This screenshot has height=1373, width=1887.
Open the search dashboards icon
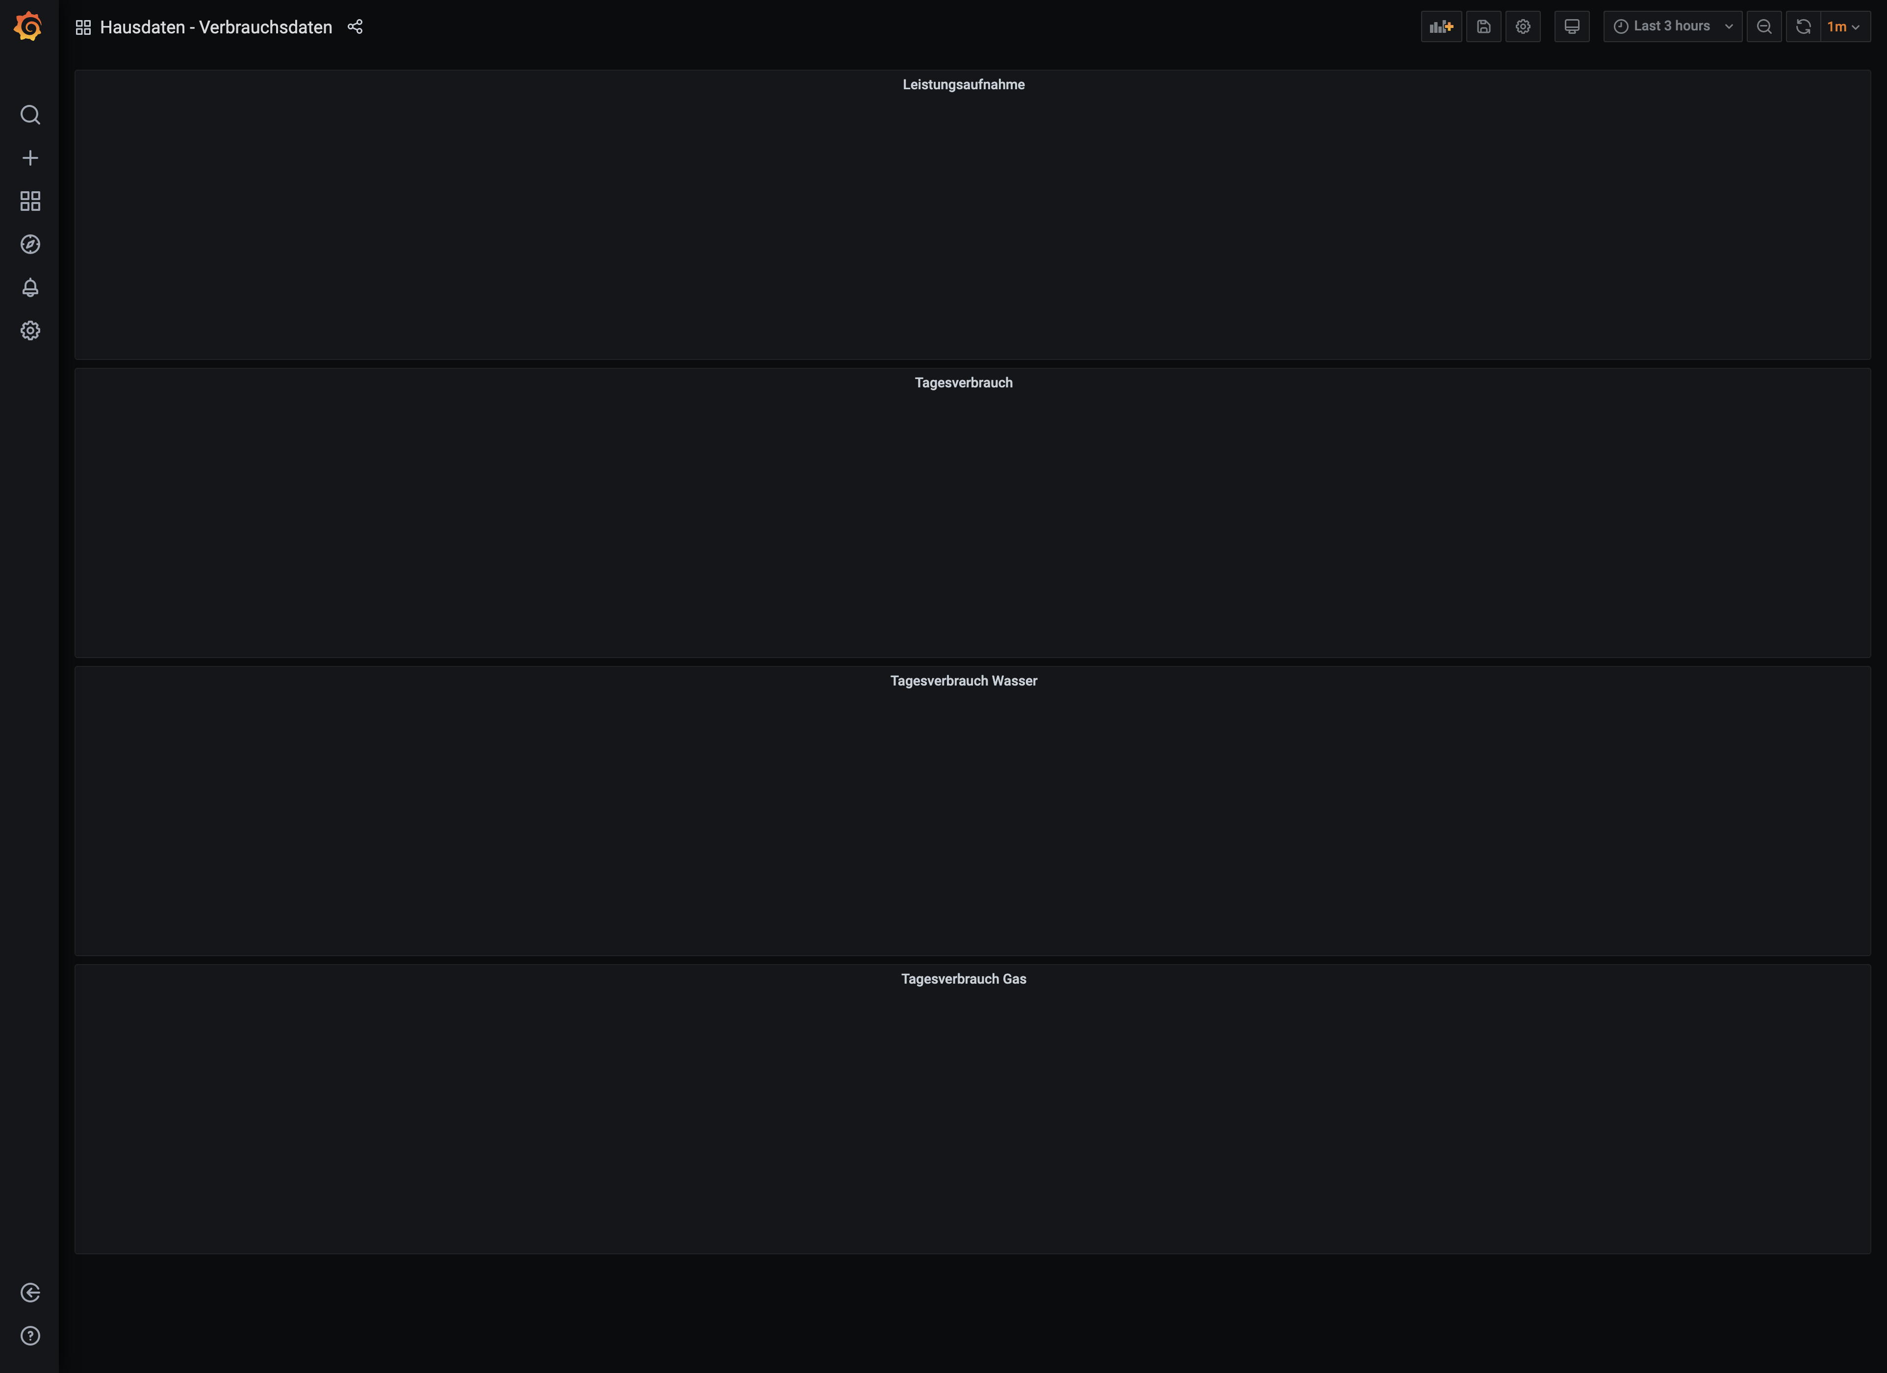tap(30, 115)
